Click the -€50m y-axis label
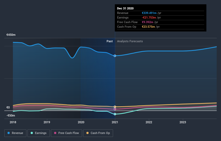The image size is (221, 141). pyautogui.click(x=11, y=115)
